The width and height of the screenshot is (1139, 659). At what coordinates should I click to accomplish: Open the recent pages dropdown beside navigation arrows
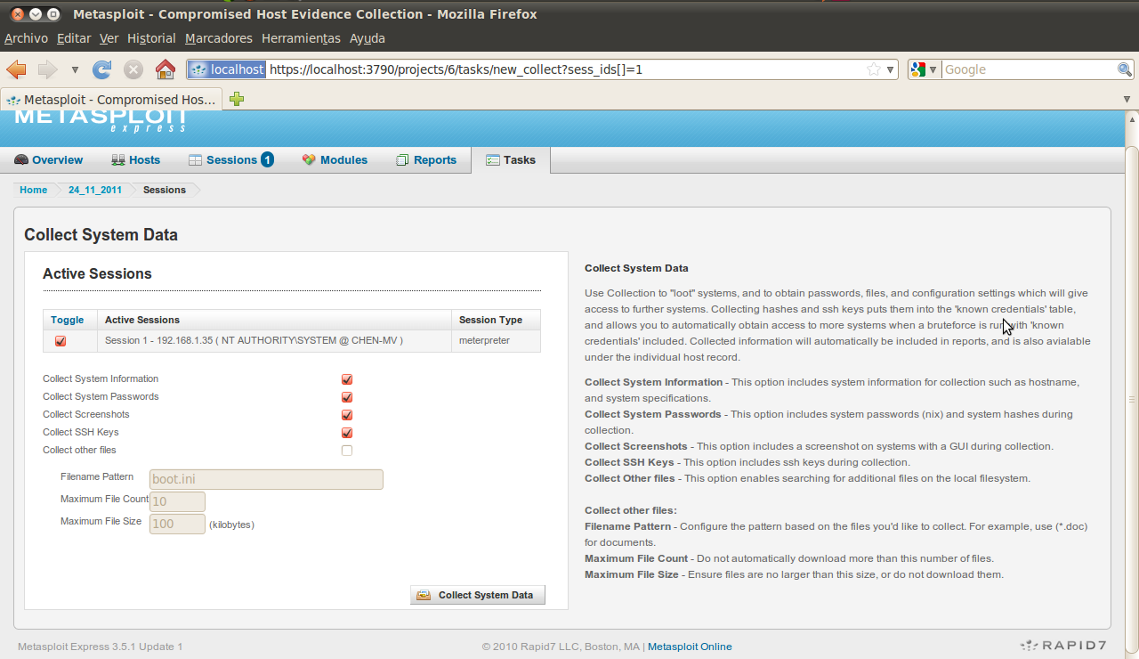pos(74,69)
